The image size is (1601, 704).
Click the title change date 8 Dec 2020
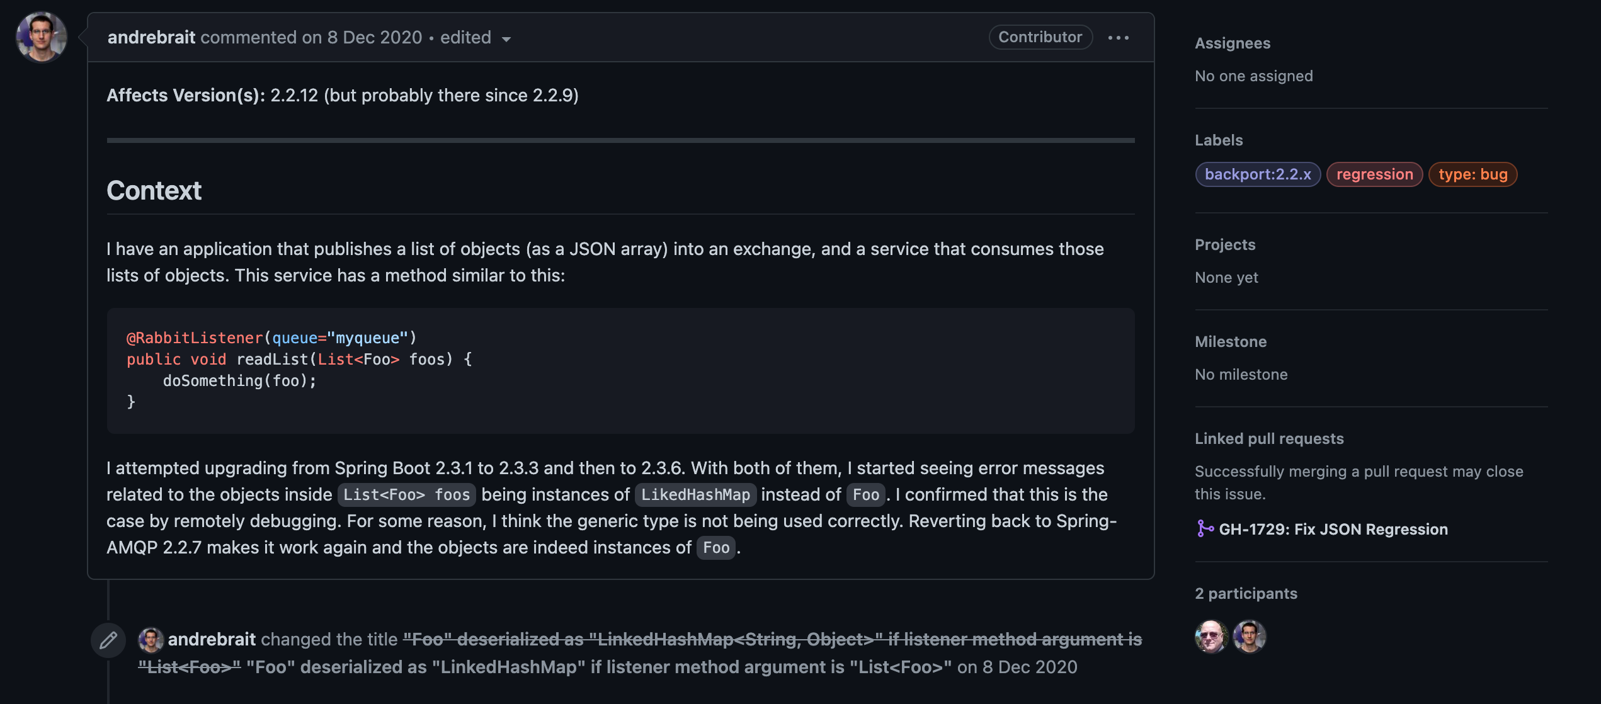click(1029, 667)
